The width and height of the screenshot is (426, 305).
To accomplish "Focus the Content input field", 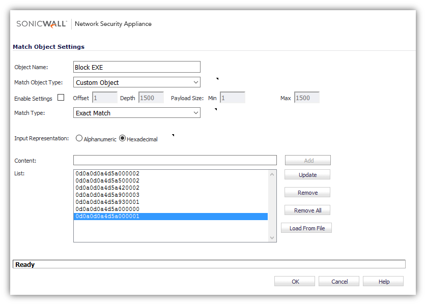I will 175,161.
